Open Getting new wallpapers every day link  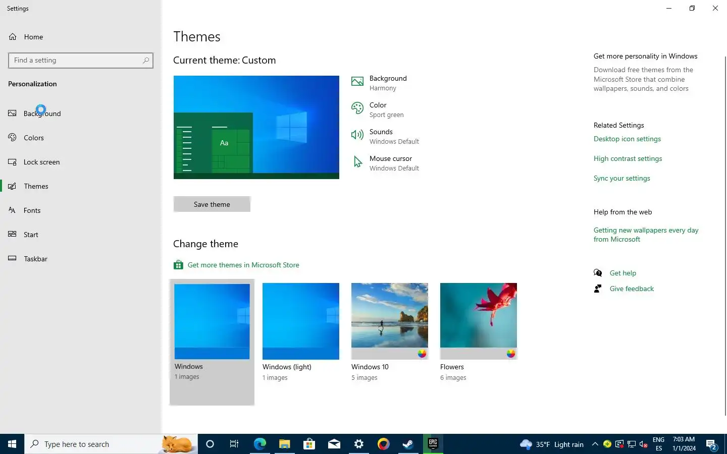pyautogui.click(x=646, y=235)
